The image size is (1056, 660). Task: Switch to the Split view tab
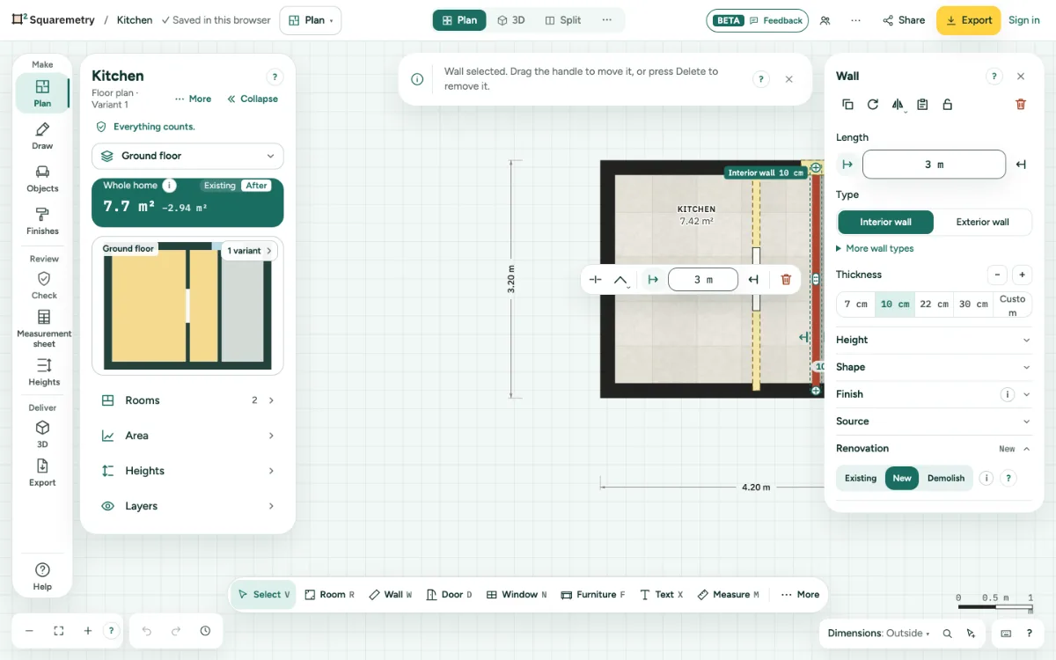(563, 20)
